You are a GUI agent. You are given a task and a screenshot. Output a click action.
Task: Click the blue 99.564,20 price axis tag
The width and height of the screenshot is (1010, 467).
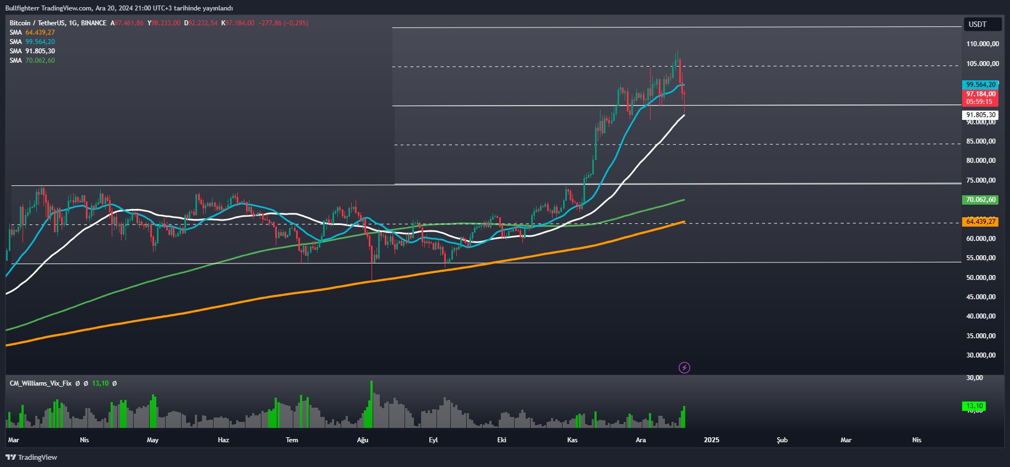point(980,85)
